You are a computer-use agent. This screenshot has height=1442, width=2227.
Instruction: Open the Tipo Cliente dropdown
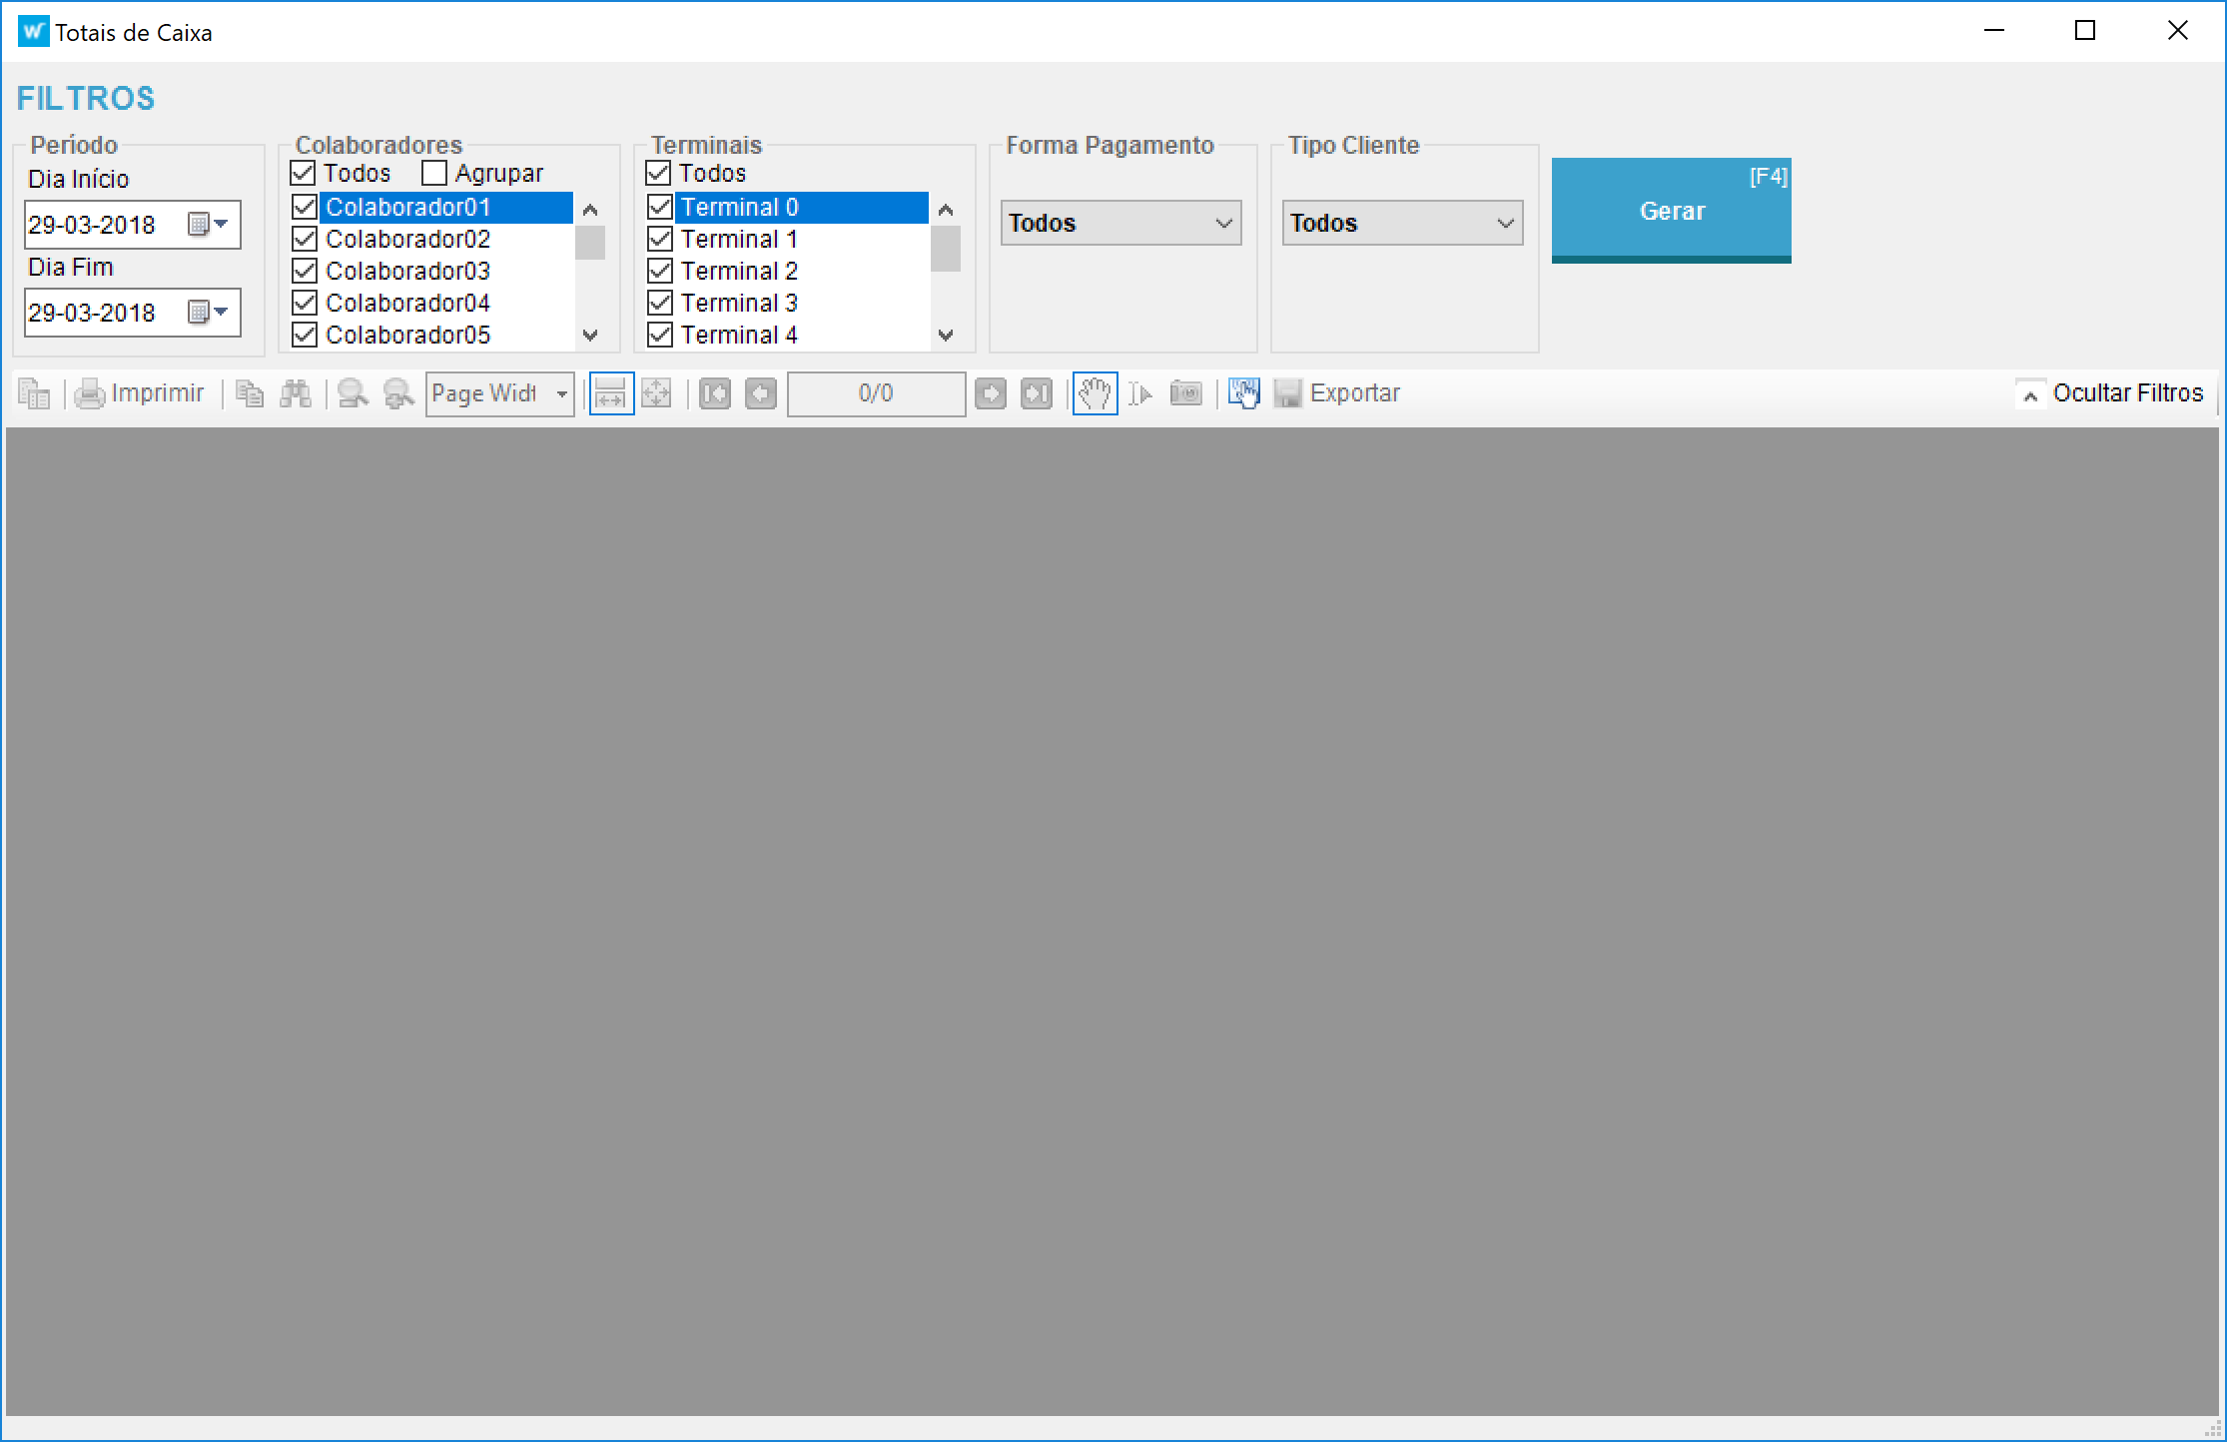pos(1402,223)
